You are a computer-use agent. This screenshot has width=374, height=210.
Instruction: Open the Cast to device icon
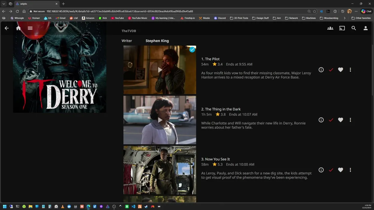pyautogui.click(x=342, y=28)
